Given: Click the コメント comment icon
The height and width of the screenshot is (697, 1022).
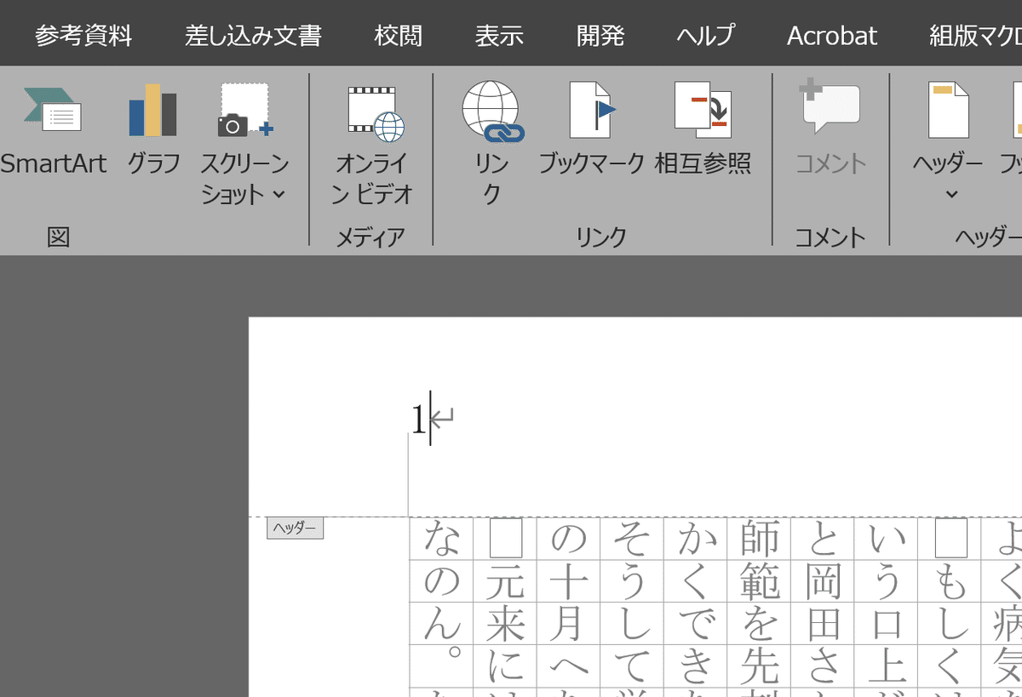Looking at the screenshot, I should pos(830,129).
